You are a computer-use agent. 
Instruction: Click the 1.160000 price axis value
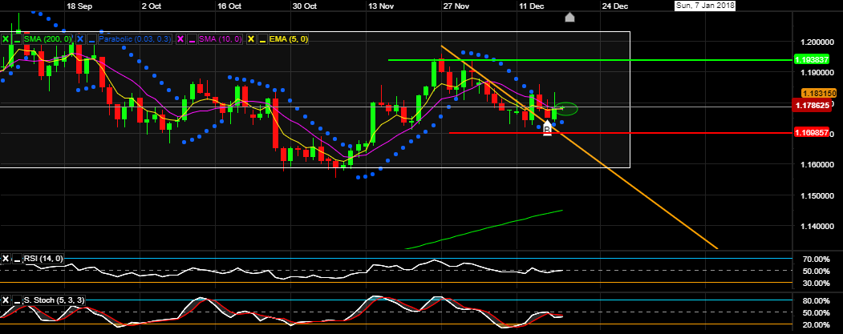click(x=816, y=165)
